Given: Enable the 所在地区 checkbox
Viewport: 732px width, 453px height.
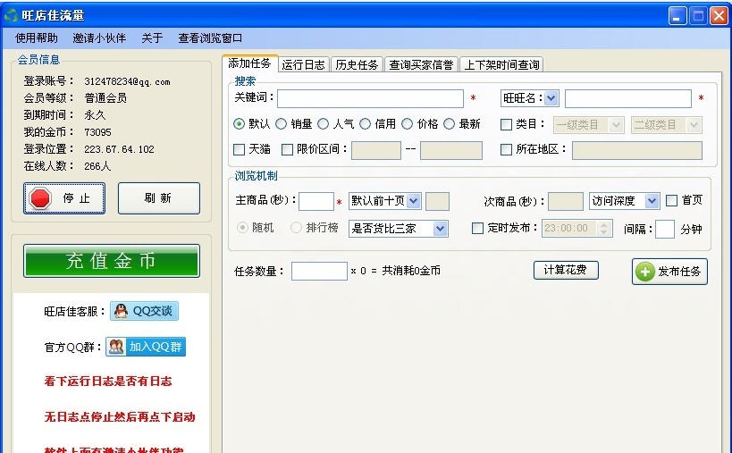Looking at the screenshot, I should pyautogui.click(x=506, y=150).
